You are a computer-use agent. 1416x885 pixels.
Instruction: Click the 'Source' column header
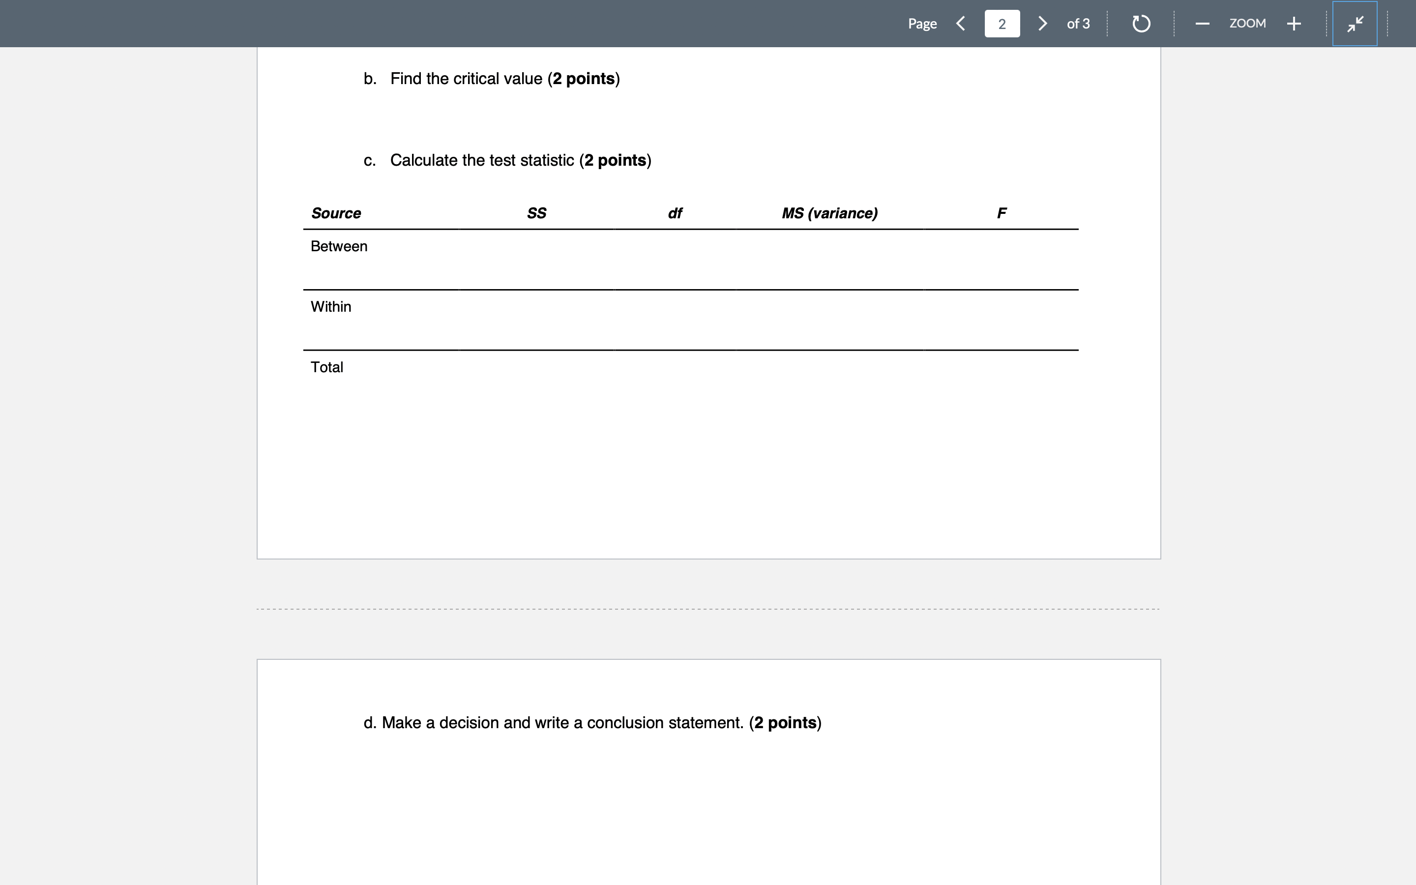pos(336,213)
